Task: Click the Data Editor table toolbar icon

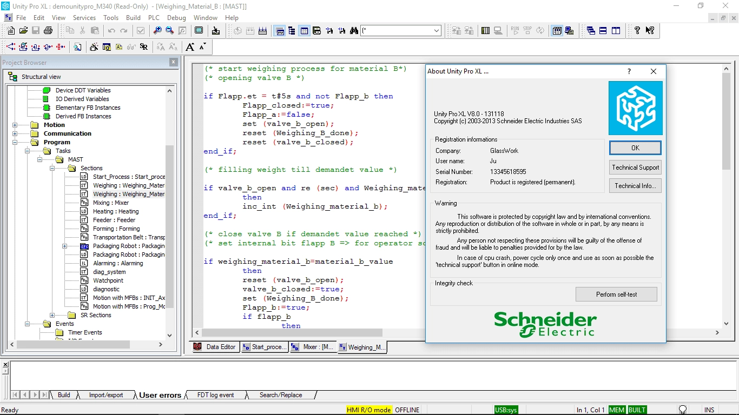Action: [x=305, y=31]
